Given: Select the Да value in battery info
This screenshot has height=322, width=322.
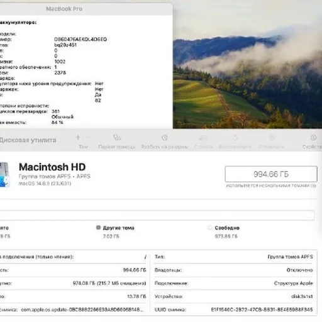Looking at the screenshot, I should 98,95.
